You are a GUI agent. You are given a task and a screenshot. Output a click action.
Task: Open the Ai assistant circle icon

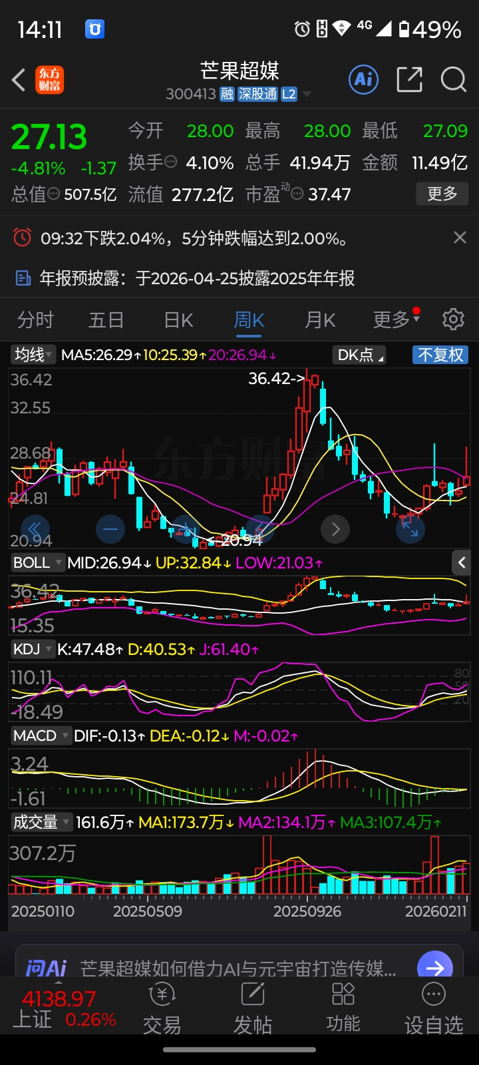tap(363, 80)
